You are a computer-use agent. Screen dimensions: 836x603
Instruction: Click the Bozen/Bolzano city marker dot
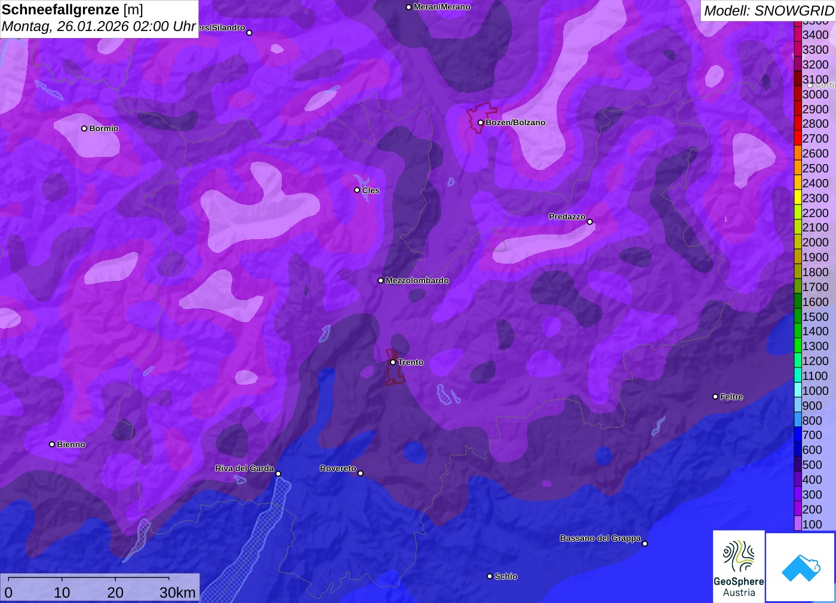click(x=481, y=122)
